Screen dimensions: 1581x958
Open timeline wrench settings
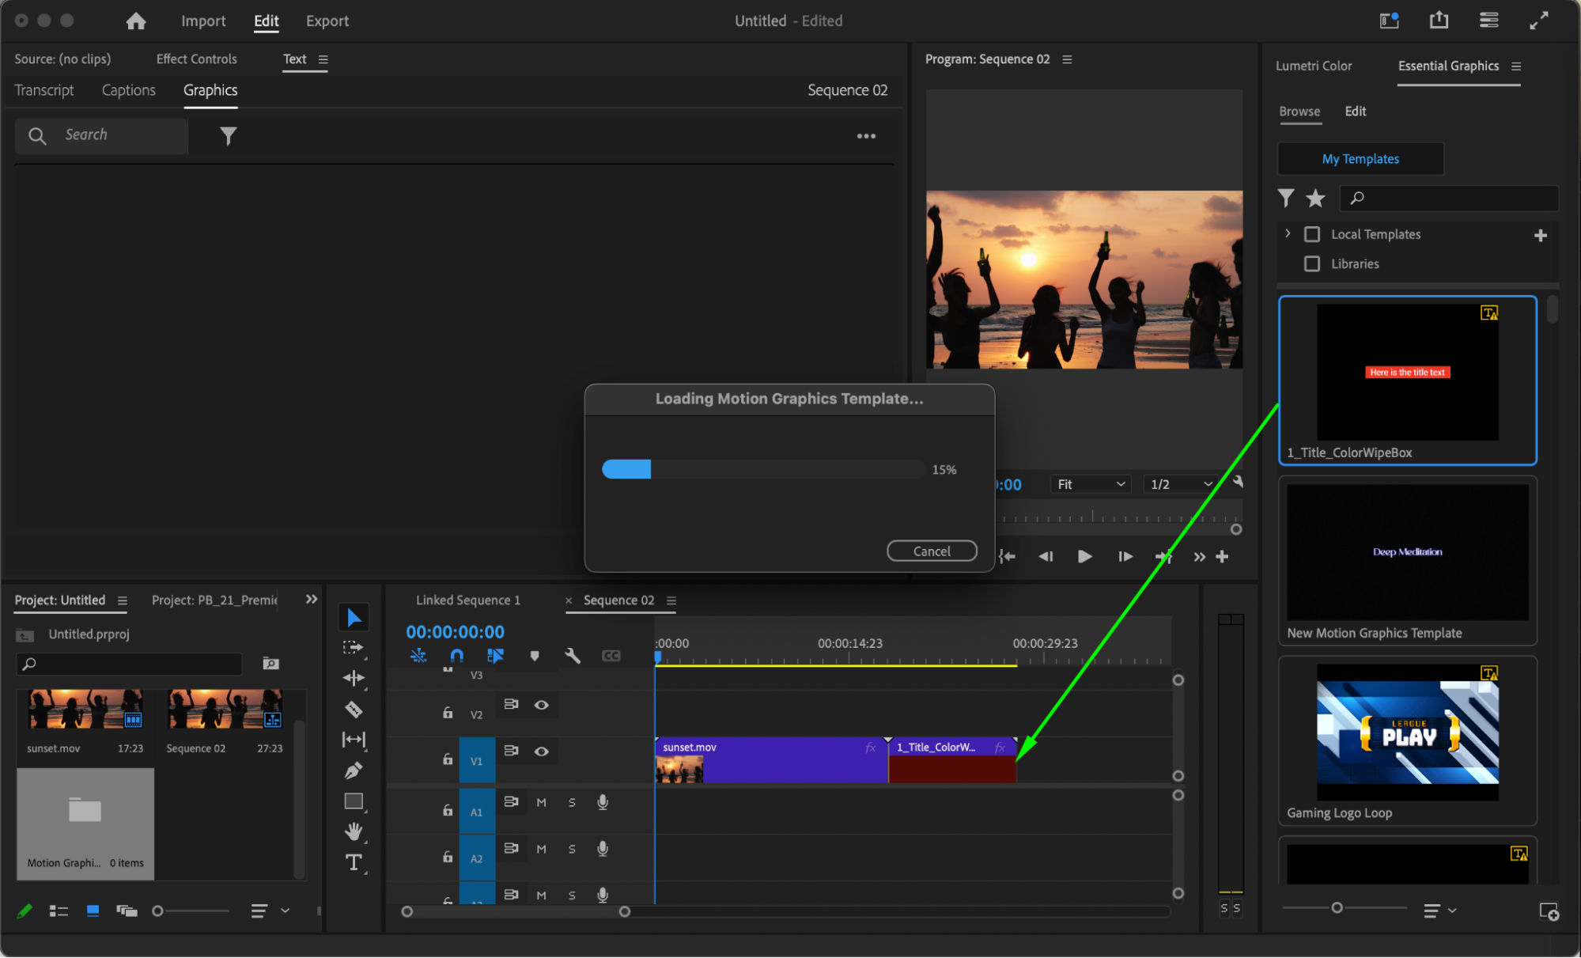point(573,656)
